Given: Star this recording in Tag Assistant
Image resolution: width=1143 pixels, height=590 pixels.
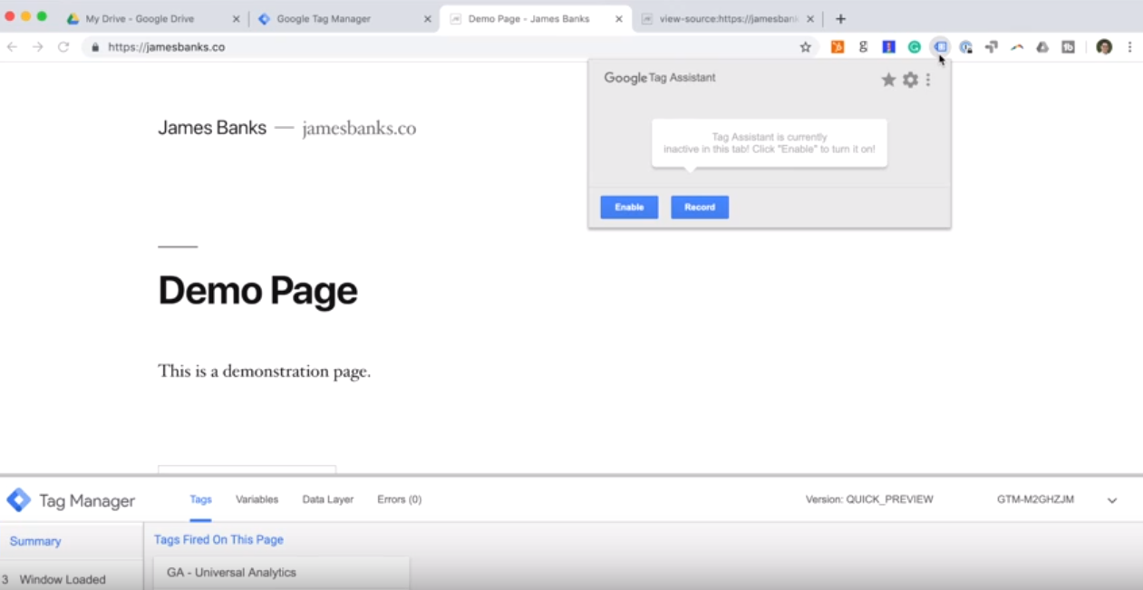Looking at the screenshot, I should [x=888, y=80].
